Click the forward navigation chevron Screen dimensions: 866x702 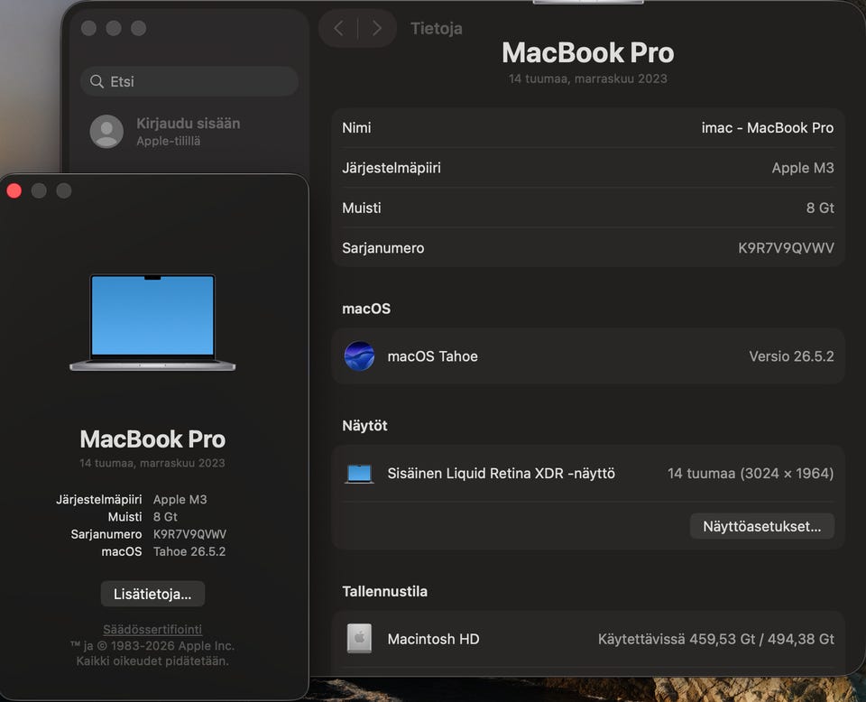pos(377,28)
